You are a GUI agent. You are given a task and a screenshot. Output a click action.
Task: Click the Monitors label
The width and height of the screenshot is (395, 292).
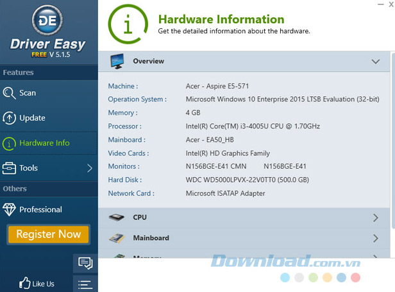124,166
